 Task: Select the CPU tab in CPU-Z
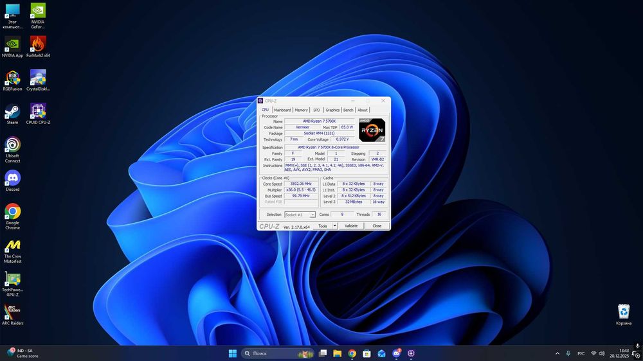pyautogui.click(x=266, y=110)
